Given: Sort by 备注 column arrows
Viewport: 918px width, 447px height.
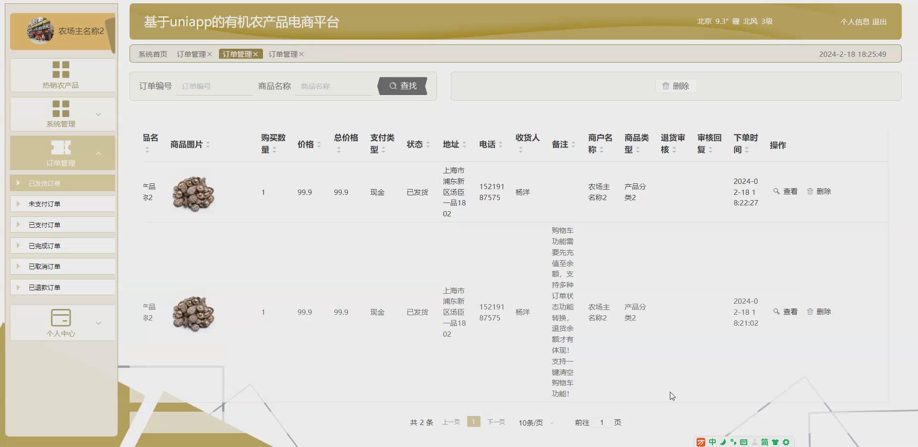Looking at the screenshot, I should (573, 144).
